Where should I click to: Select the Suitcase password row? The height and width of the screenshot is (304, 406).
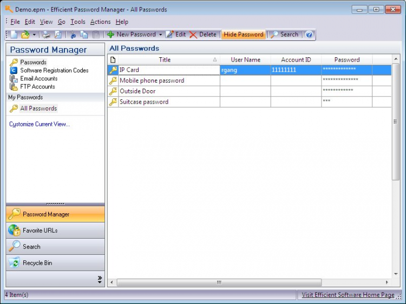point(250,102)
